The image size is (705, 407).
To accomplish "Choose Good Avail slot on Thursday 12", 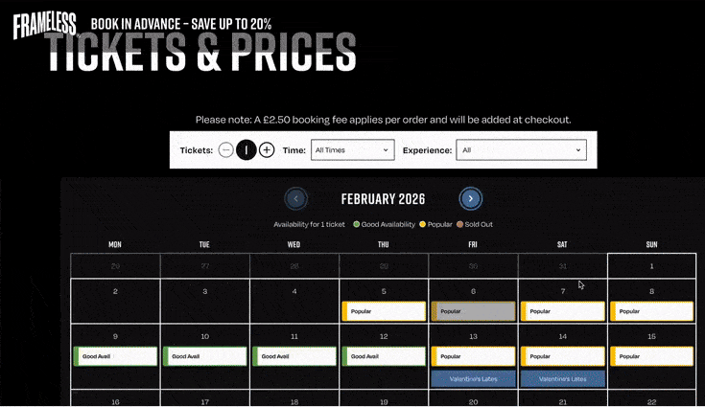I will (x=384, y=356).
